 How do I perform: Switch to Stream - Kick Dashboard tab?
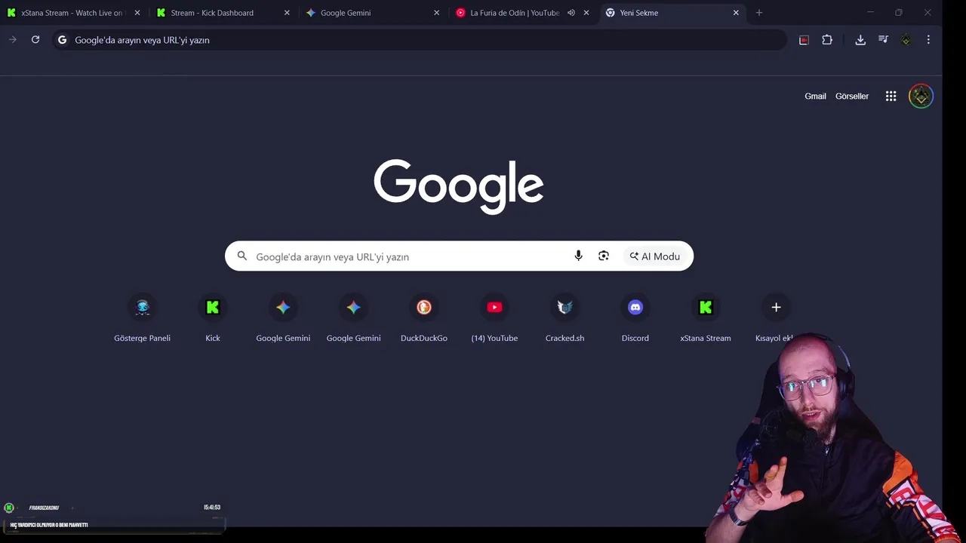223,13
